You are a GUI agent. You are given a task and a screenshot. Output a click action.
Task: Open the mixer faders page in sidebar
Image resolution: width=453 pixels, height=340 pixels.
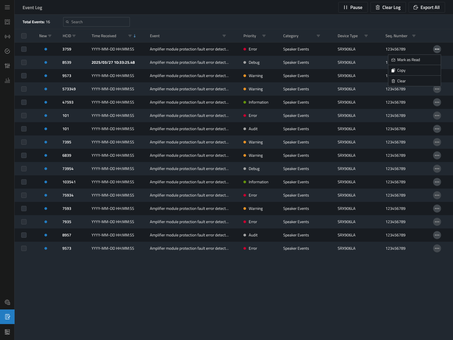7,66
